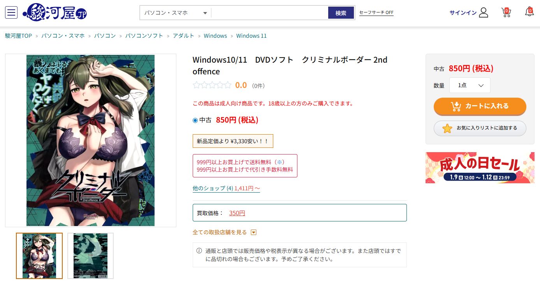Click the search text field
This screenshot has width=540, height=286.
(270, 13)
